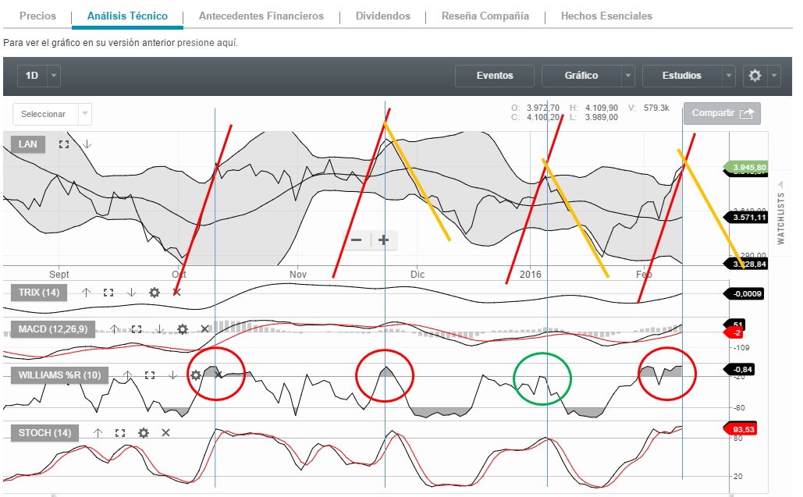The image size is (803, 497).
Task: Zoom out with the minus button
Action: pos(357,240)
